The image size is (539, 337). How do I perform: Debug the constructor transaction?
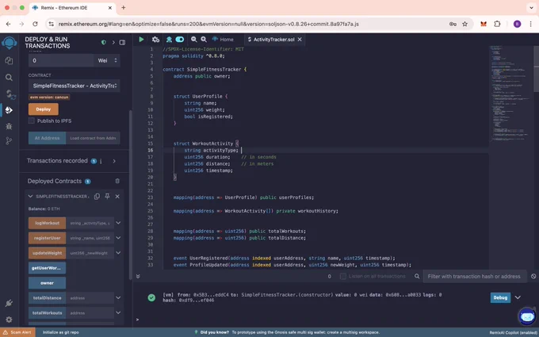click(x=500, y=298)
